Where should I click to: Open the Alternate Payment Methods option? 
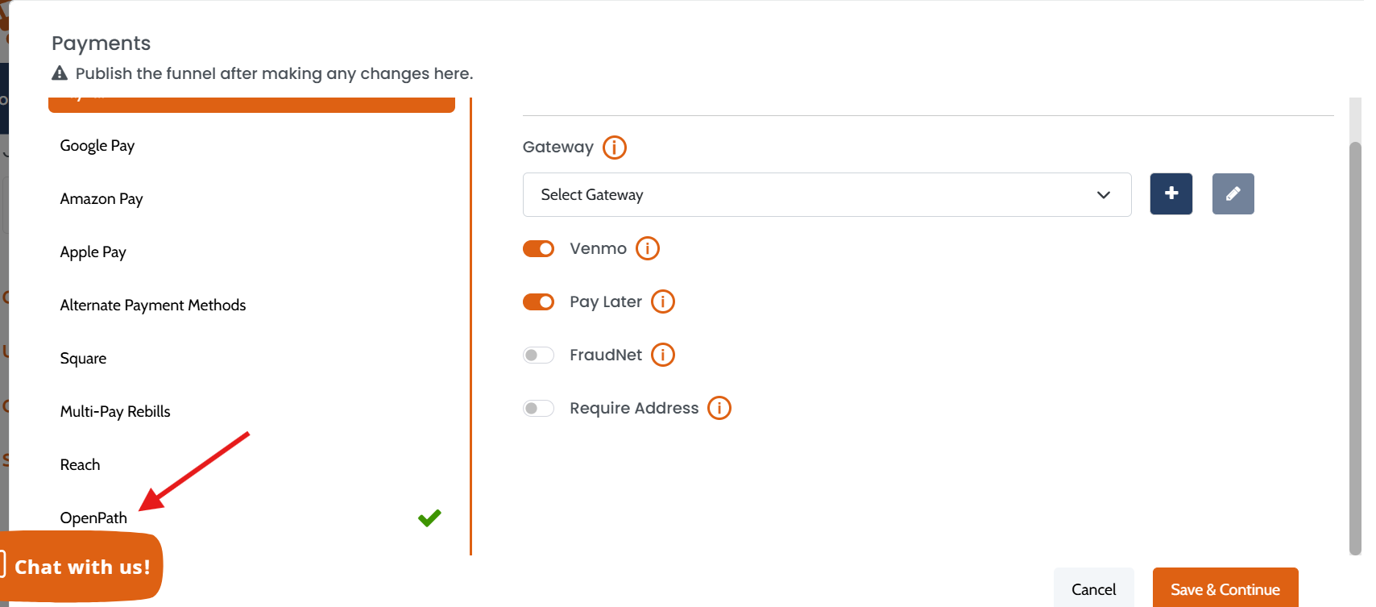click(153, 306)
